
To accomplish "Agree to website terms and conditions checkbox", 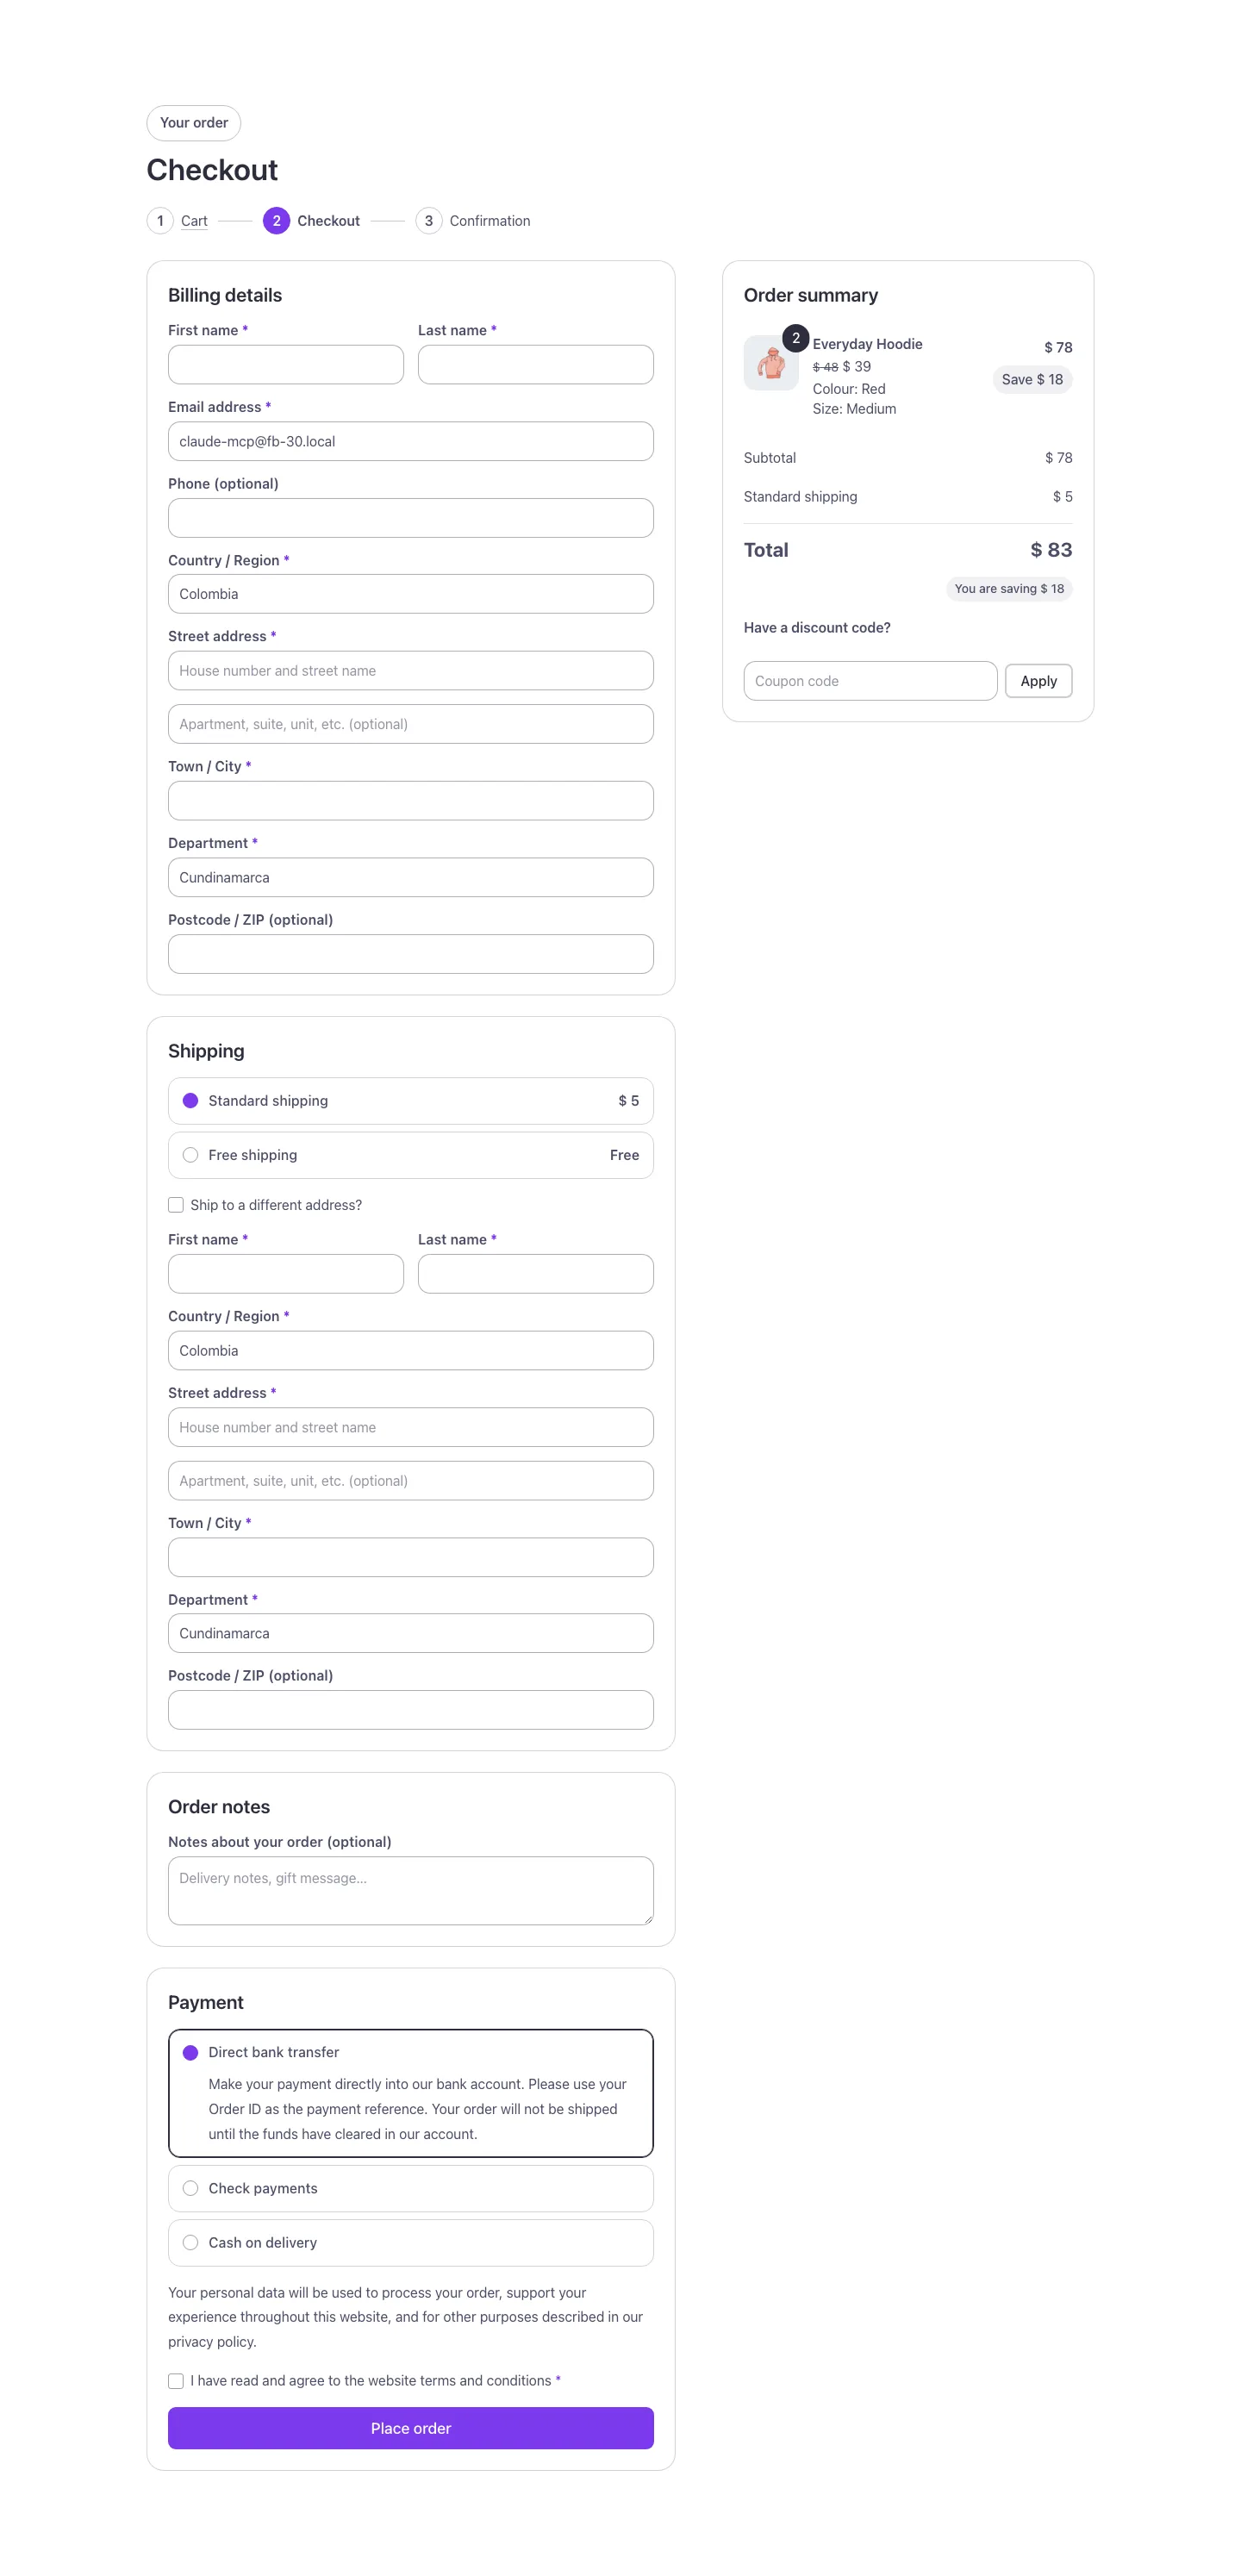I will tap(176, 2380).
